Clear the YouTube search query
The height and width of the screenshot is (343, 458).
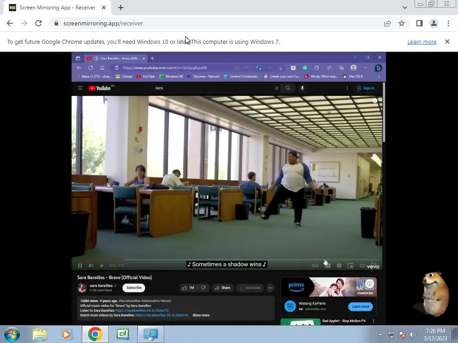276,88
